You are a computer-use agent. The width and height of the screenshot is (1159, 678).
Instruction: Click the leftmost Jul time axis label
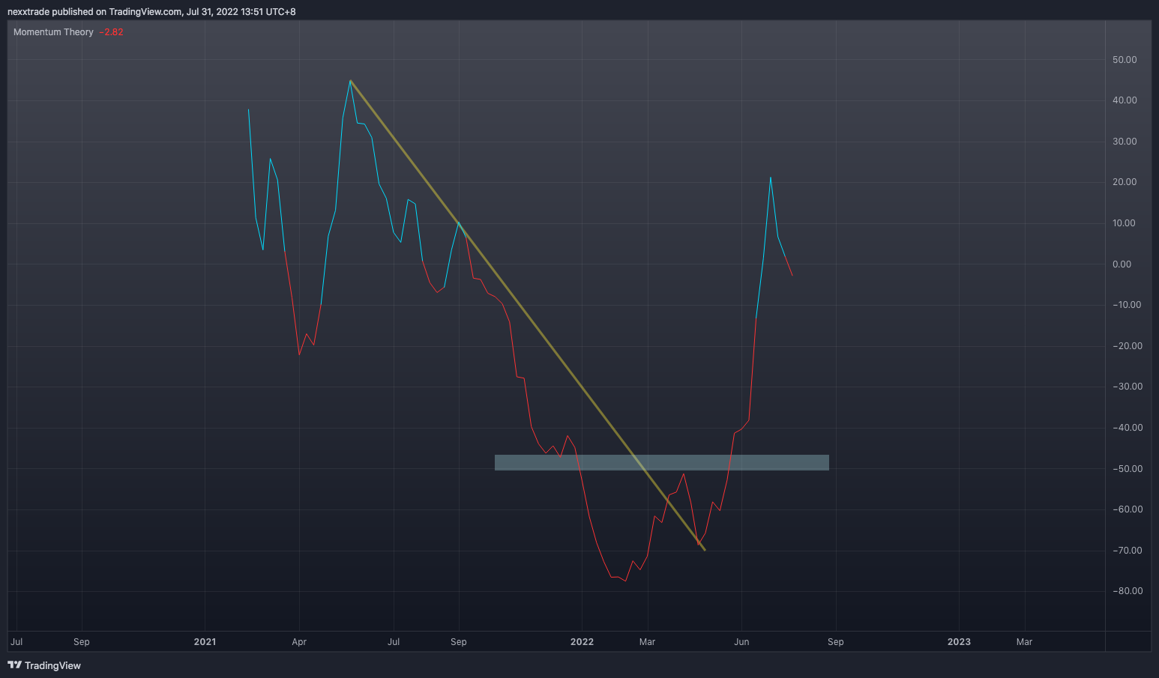coord(16,642)
